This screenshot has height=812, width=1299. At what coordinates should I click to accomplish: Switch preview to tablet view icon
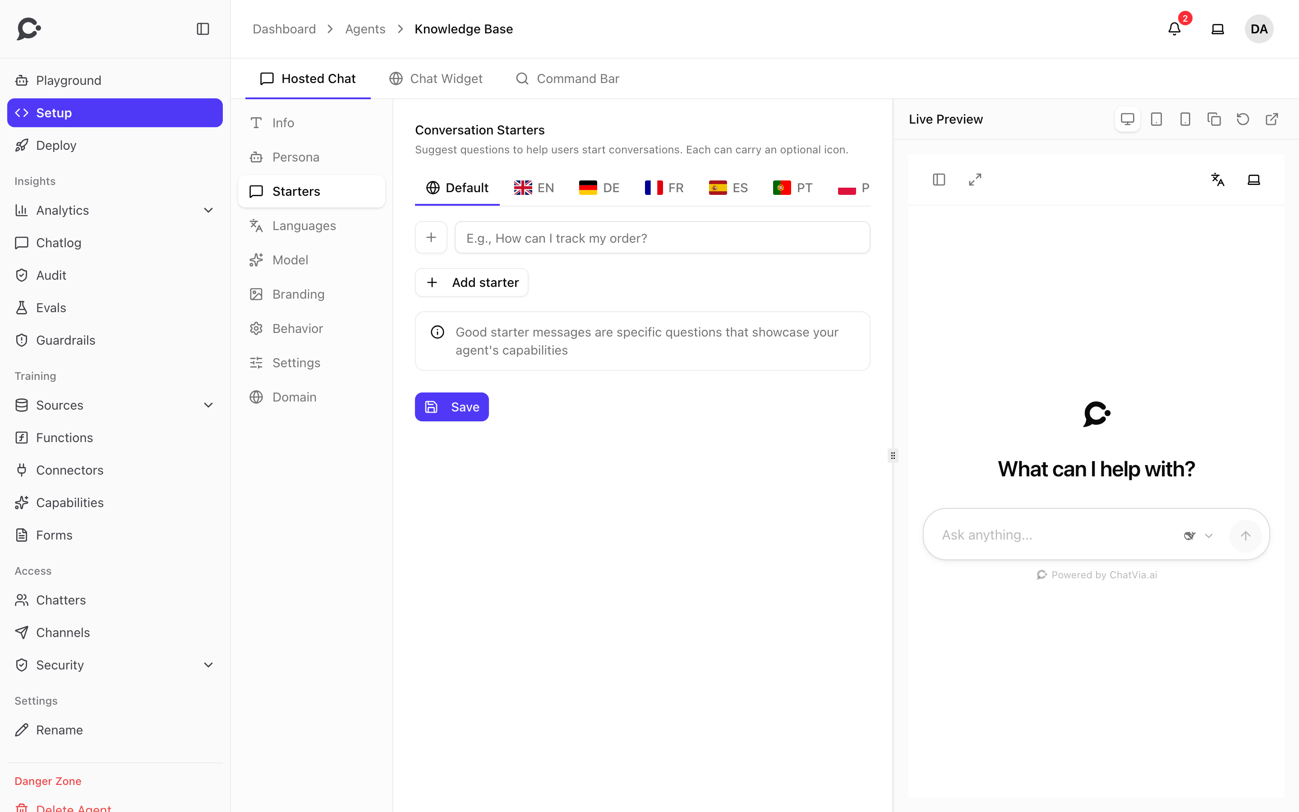point(1156,119)
